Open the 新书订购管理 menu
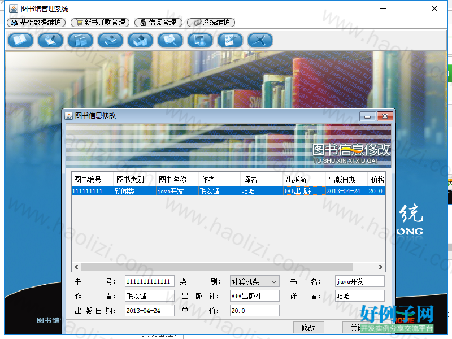The image size is (452, 339). (100, 23)
